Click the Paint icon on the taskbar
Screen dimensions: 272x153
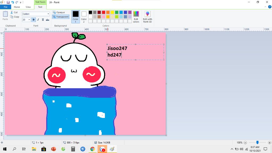point(112,149)
